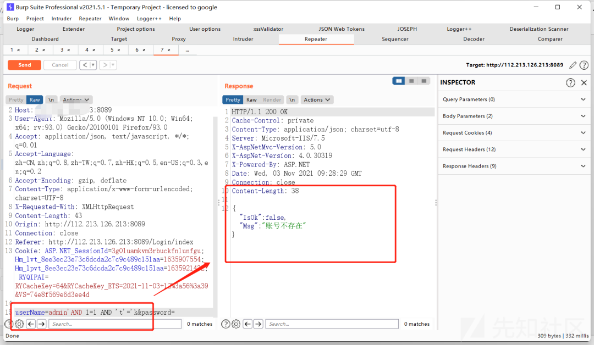Click the HTTP/1.1 200 OK line

(x=260, y=112)
